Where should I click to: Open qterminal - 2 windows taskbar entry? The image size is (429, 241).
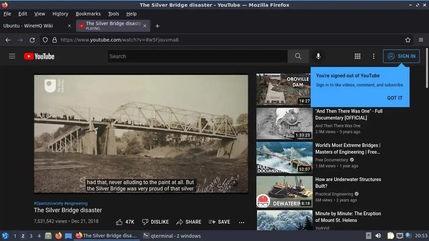(172, 236)
